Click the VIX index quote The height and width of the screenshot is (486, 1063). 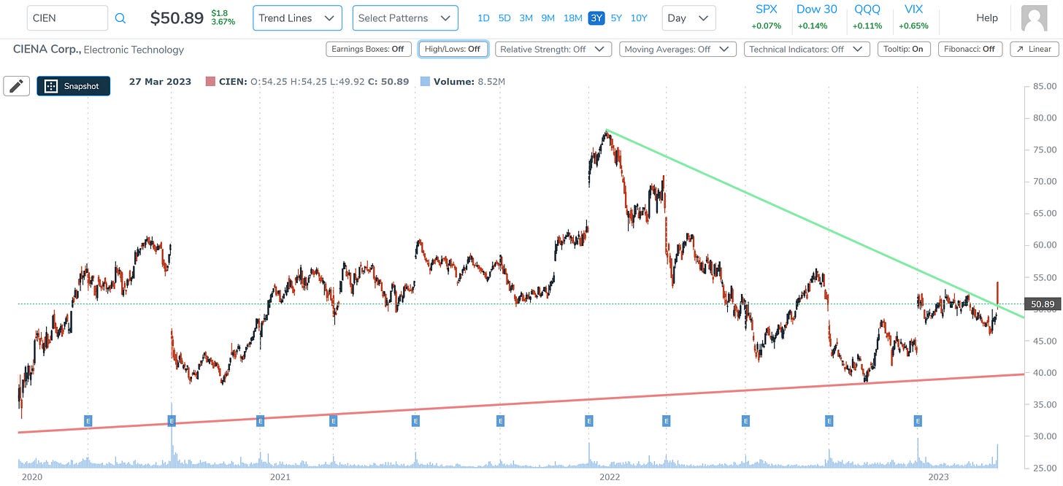click(x=913, y=17)
